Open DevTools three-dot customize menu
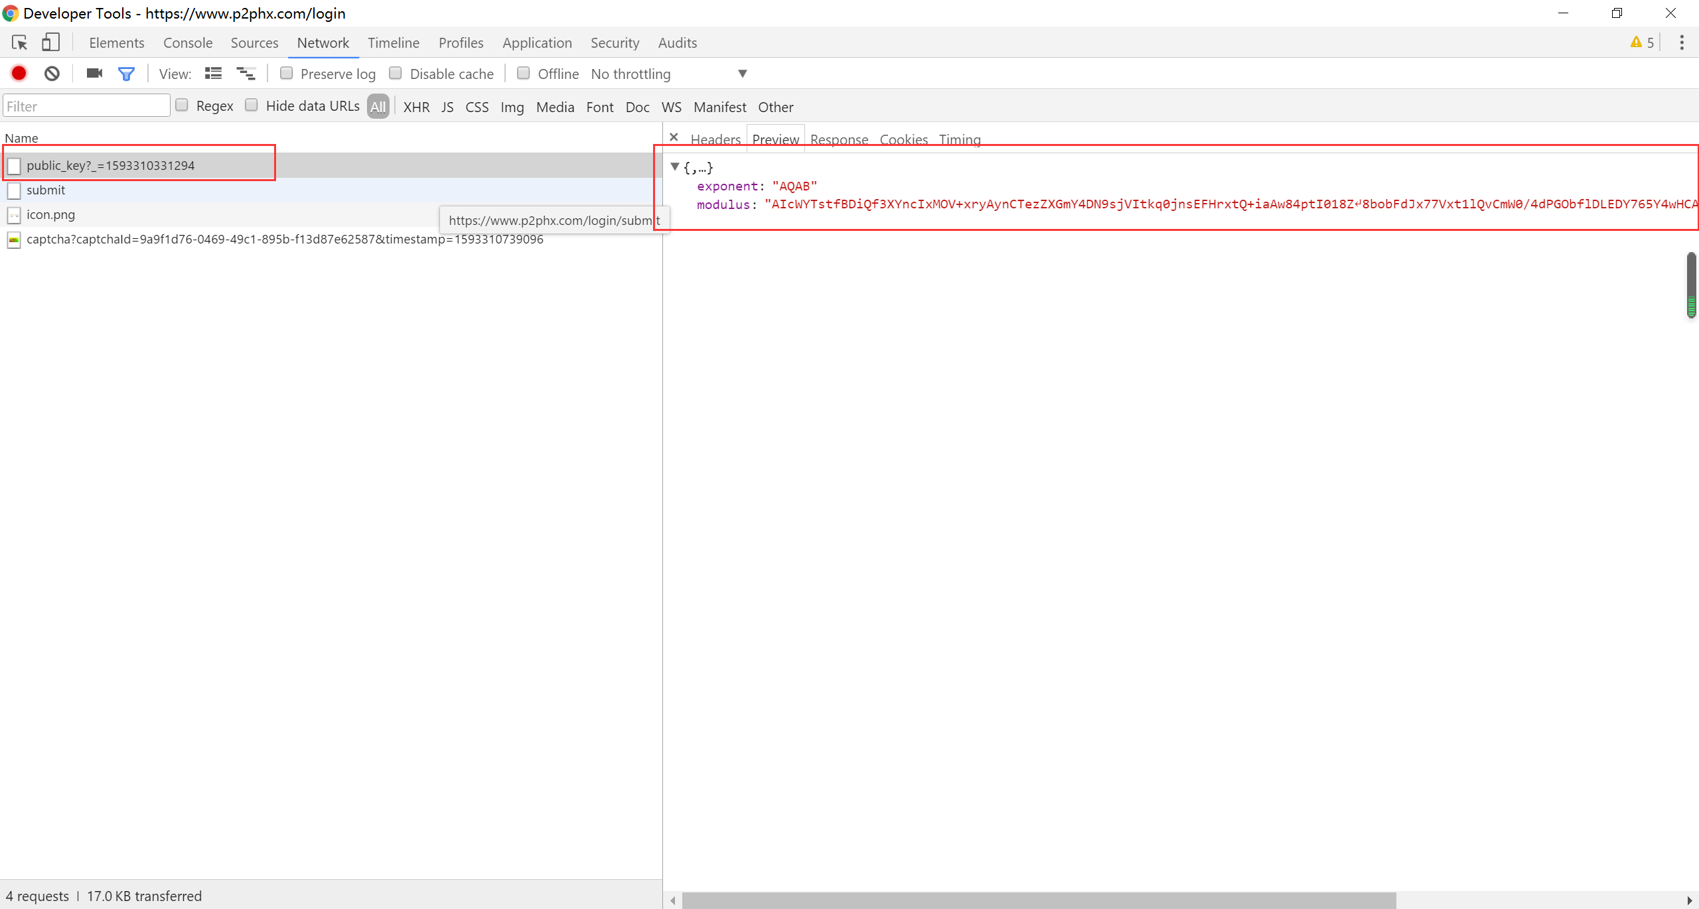The width and height of the screenshot is (1699, 909). pos(1681,42)
